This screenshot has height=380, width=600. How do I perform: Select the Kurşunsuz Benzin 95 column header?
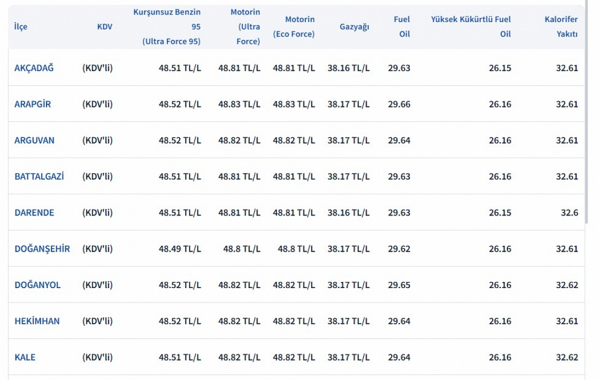click(x=167, y=27)
